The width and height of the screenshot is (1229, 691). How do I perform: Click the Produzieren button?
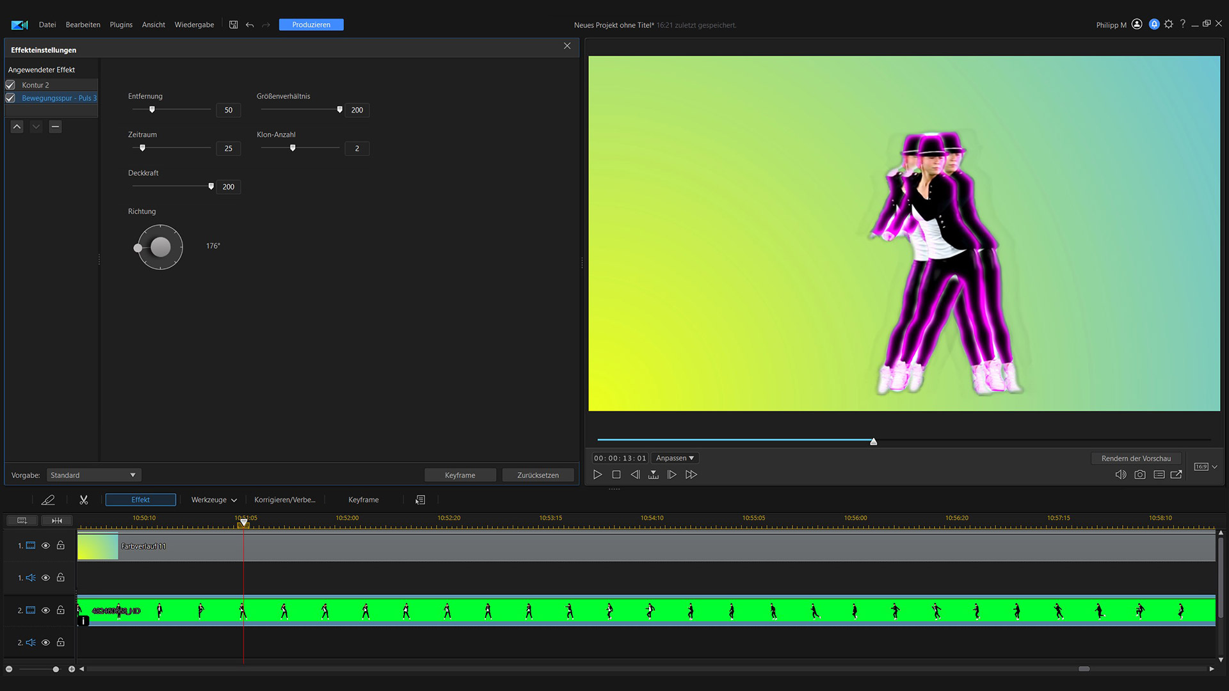click(311, 25)
